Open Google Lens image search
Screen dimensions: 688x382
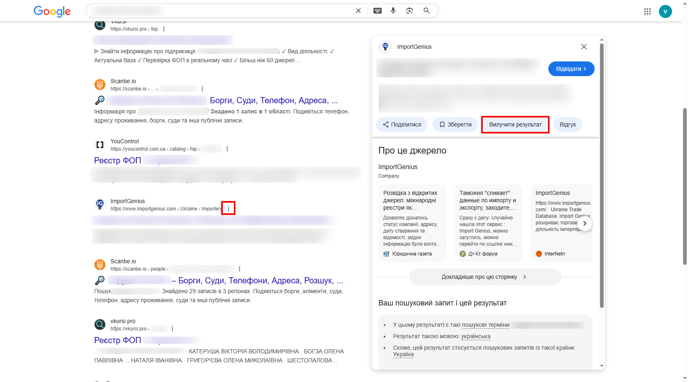click(410, 11)
